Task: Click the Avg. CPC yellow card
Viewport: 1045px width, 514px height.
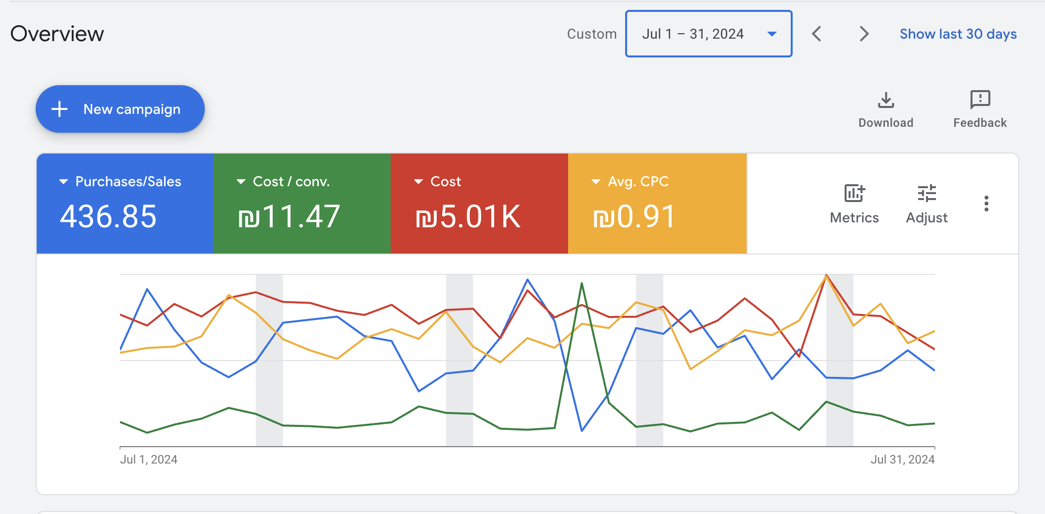Action: click(657, 203)
